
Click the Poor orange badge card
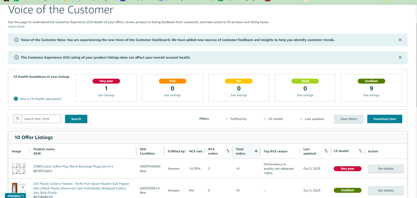coord(172,81)
